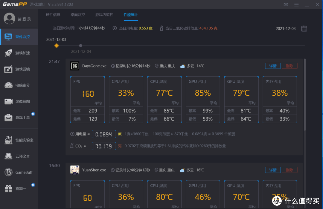Click the CO₂ bottle icon beside 当日二氧化碳排放量

click(x=161, y=28)
